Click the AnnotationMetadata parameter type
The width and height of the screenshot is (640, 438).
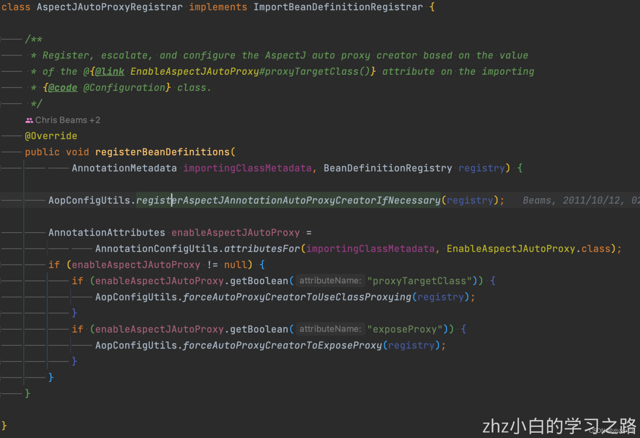[x=124, y=168]
